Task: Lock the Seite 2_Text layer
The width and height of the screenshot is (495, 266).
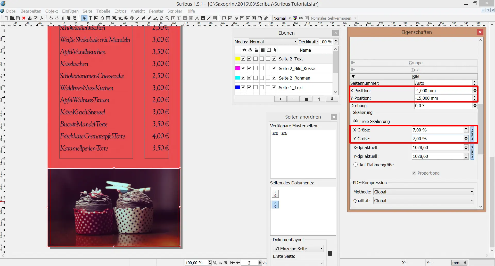Action: coord(255,59)
